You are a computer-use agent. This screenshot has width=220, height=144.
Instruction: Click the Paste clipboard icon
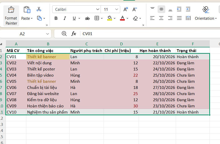(27, 10)
